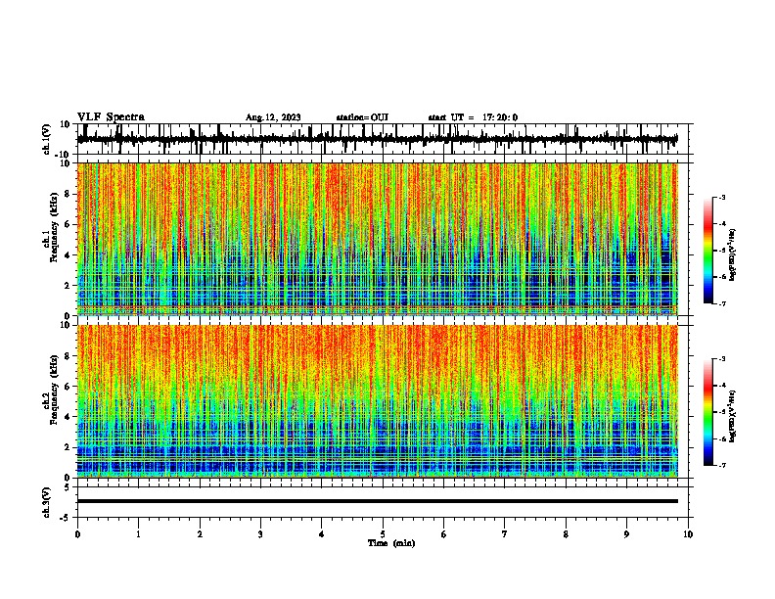
Task: Click the ch.3(V) axis label
Action: (47, 502)
